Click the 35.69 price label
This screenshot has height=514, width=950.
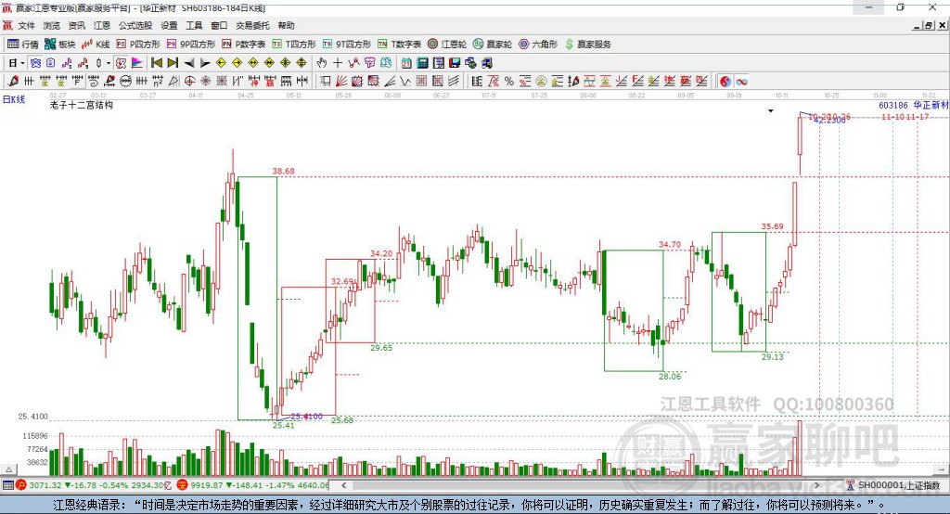(773, 226)
